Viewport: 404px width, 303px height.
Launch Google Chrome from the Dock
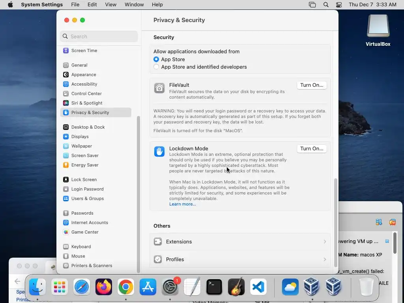point(126,287)
